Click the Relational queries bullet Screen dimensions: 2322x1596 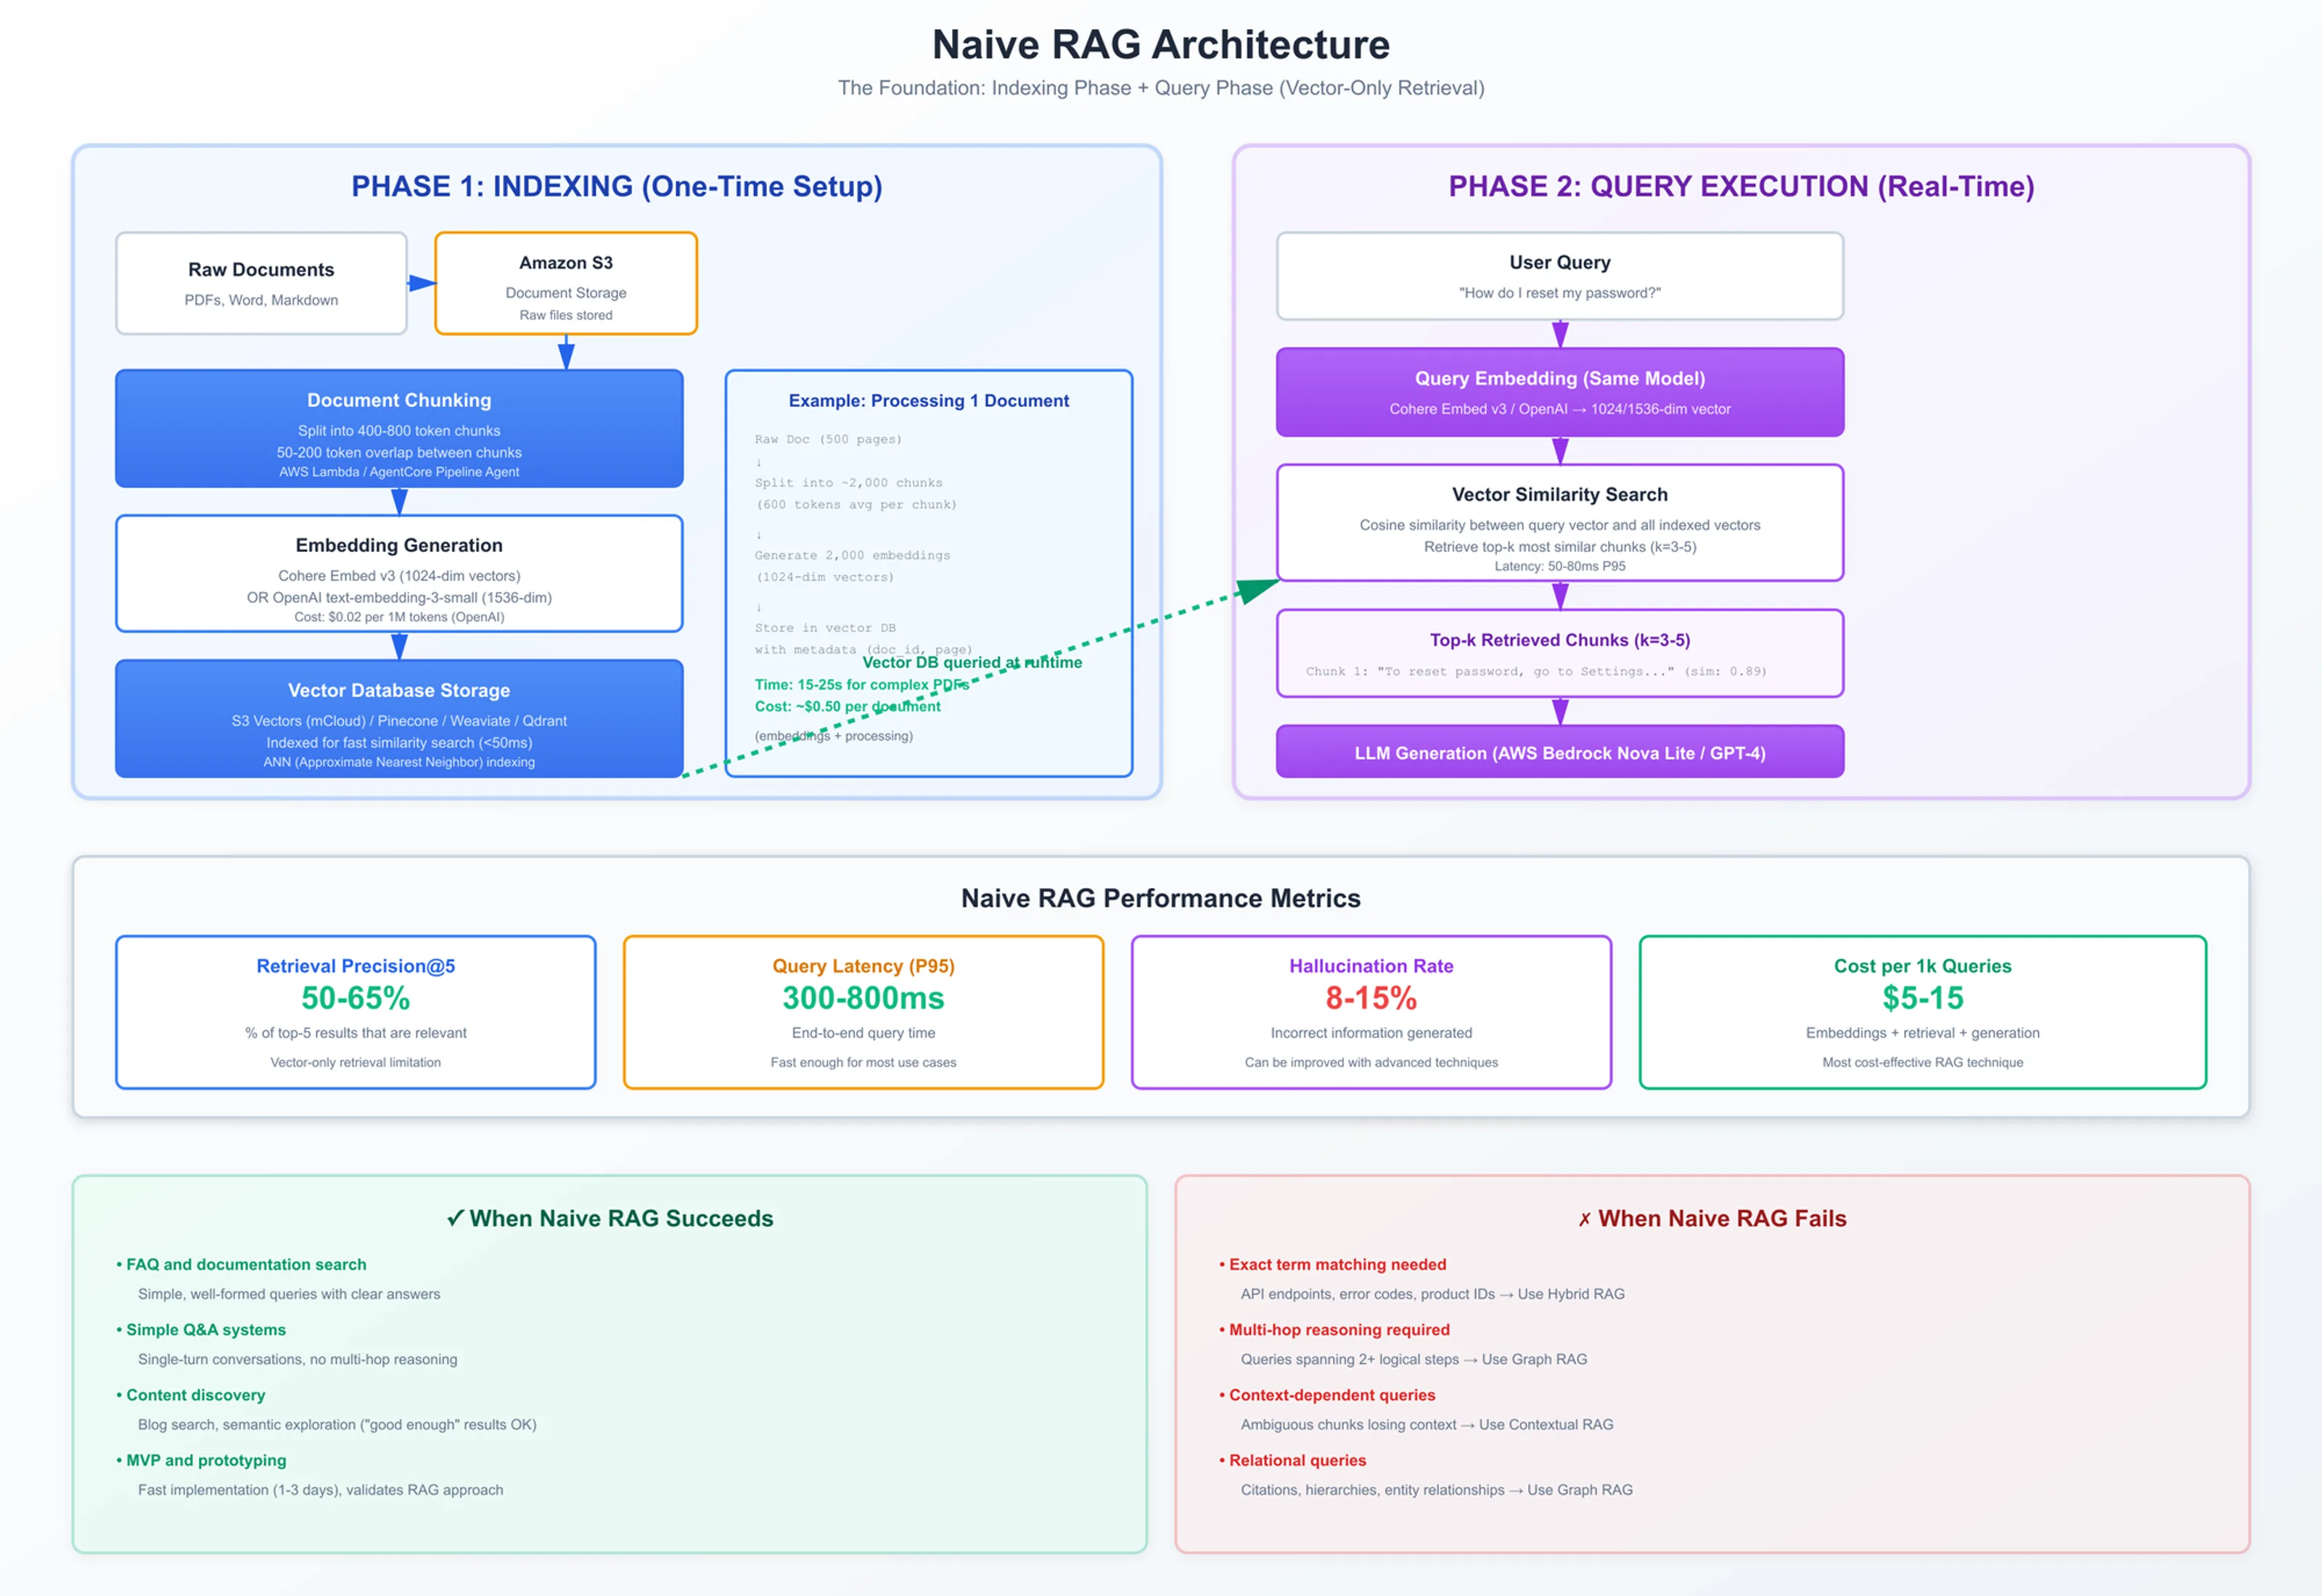tap(1292, 1460)
